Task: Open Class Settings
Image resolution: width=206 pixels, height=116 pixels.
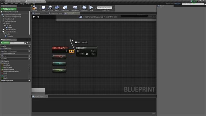Action: coord(65,8)
